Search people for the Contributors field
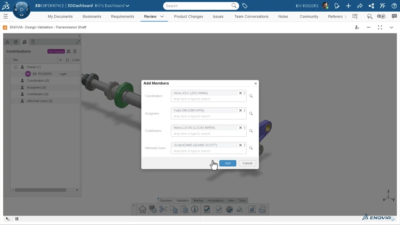The height and width of the screenshot is (225, 400). (251, 130)
